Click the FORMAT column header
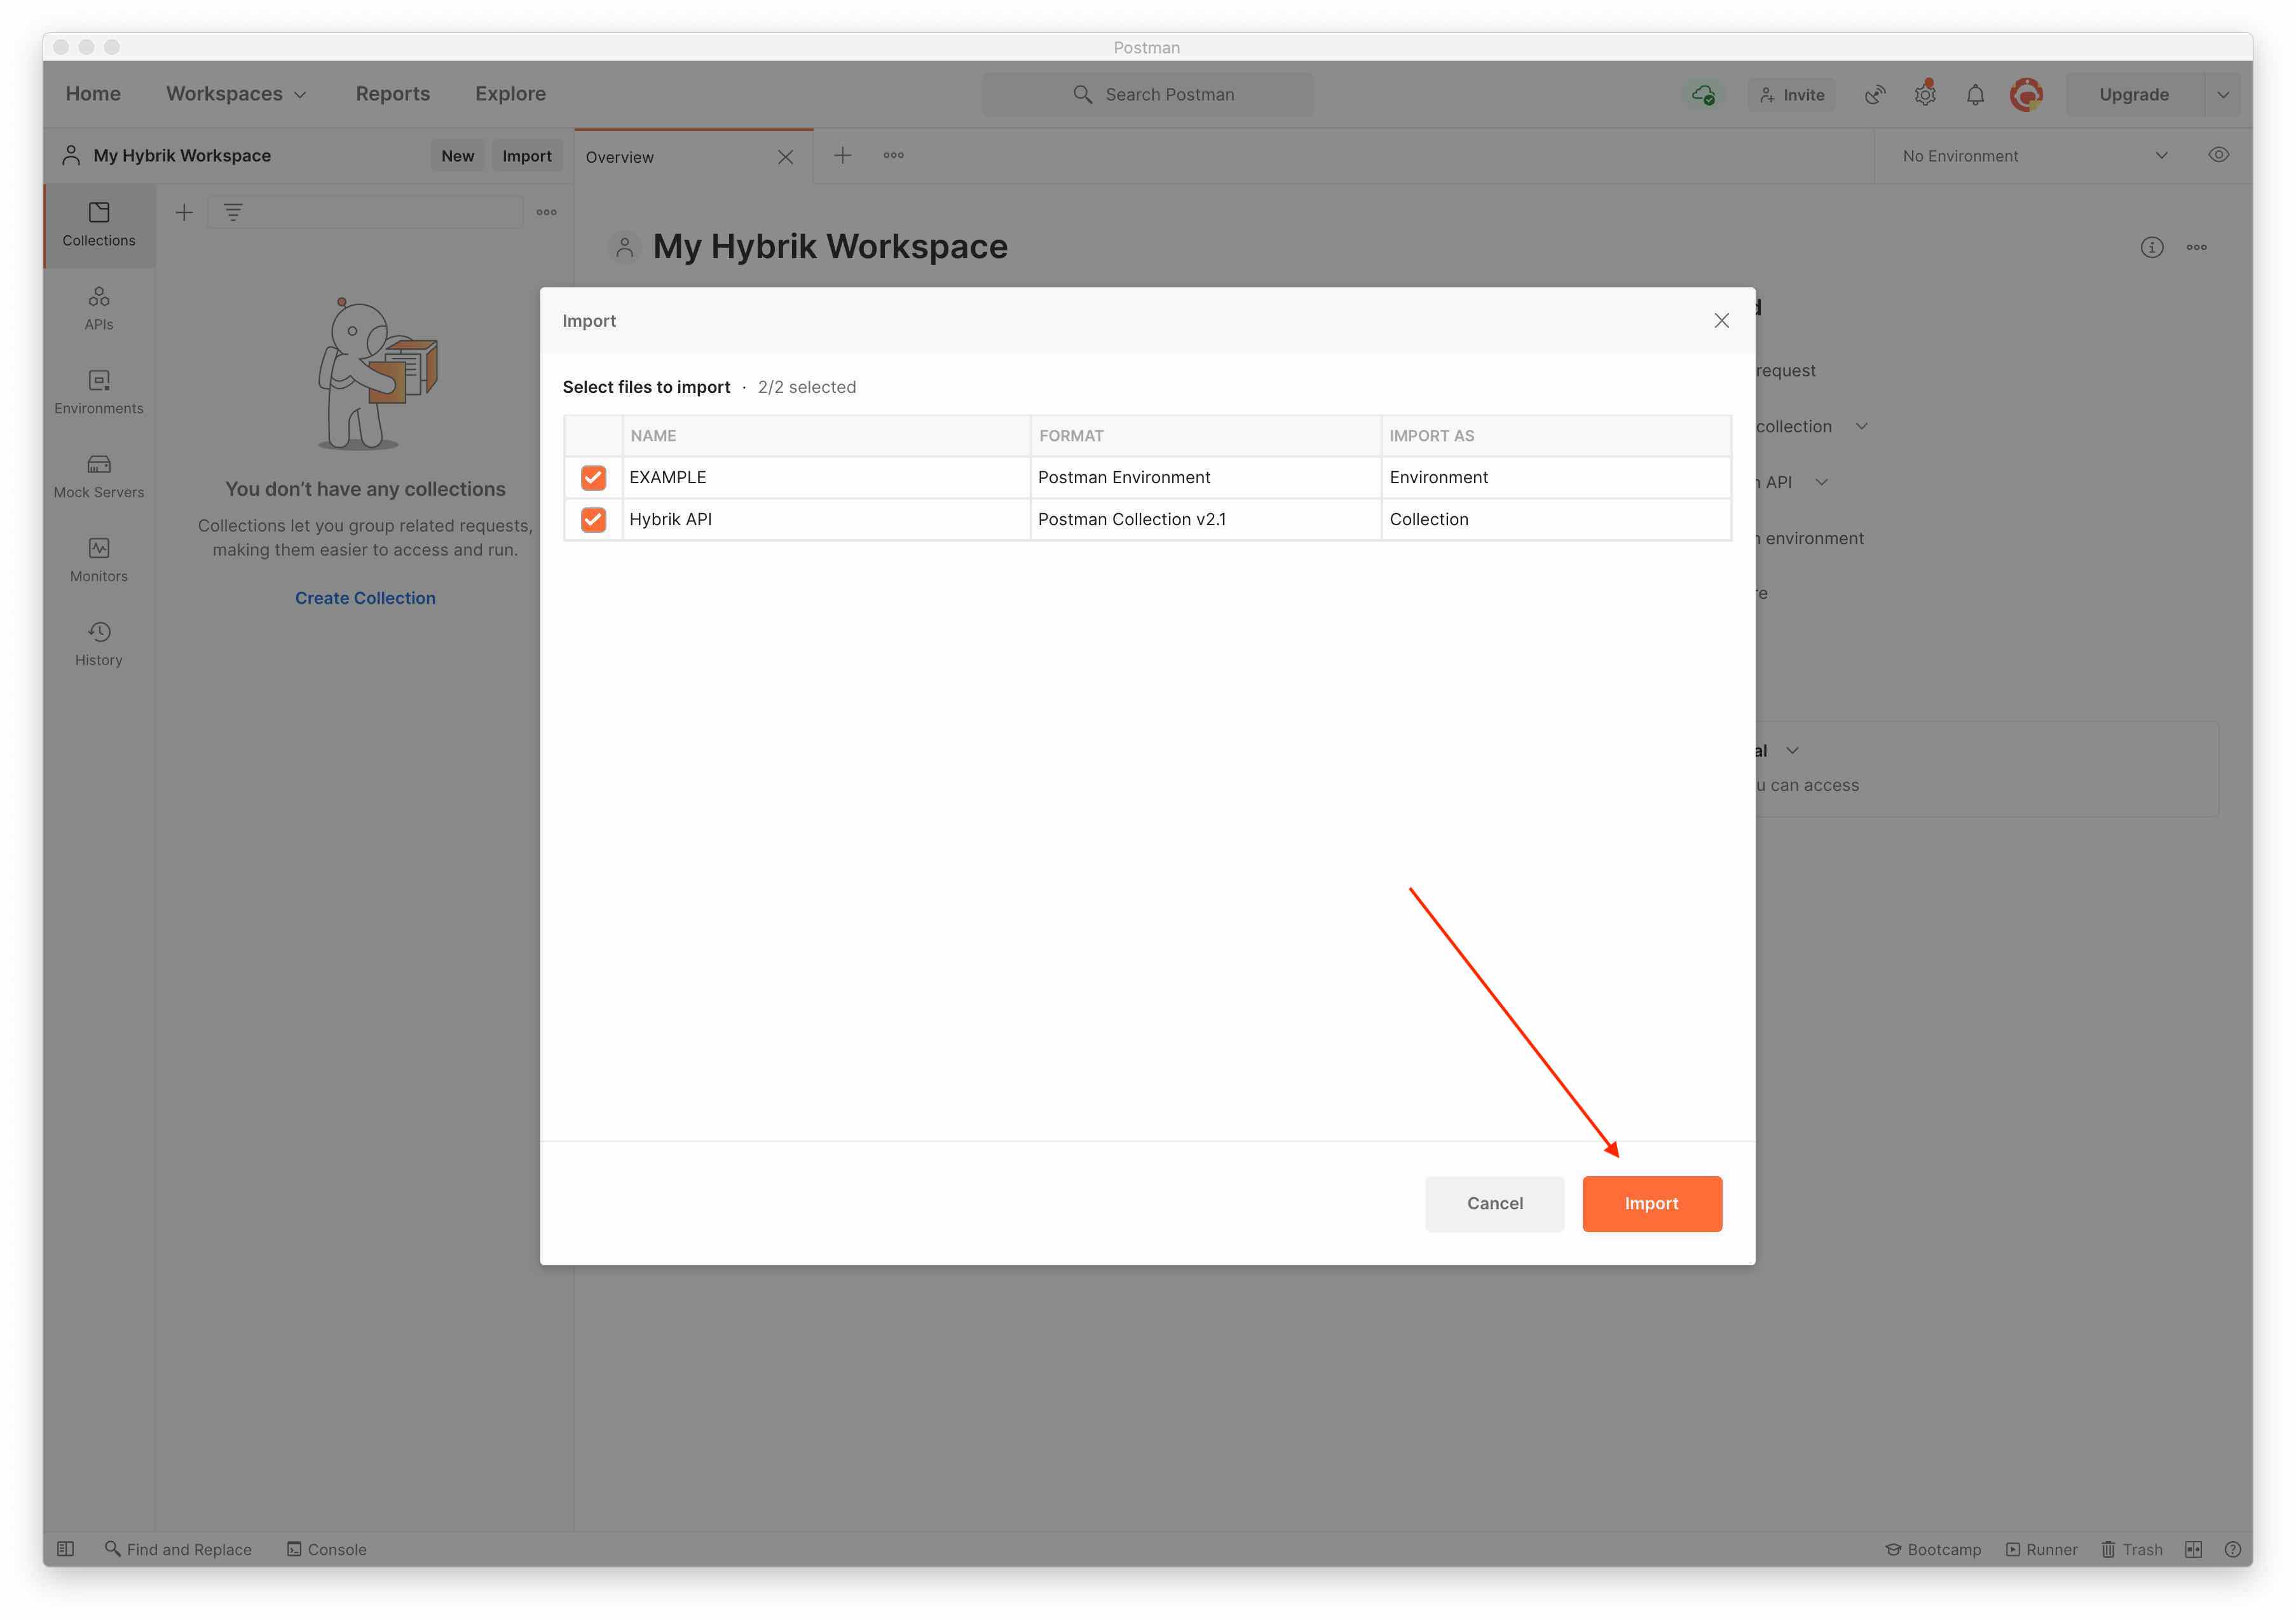 [1206, 436]
